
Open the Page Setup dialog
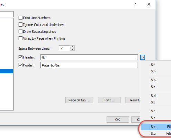[79, 100]
